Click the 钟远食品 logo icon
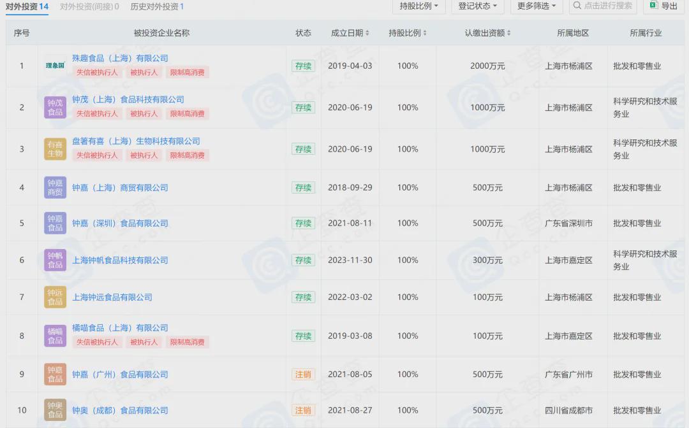Image resolution: width=689 pixels, height=428 pixels. tap(55, 297)
